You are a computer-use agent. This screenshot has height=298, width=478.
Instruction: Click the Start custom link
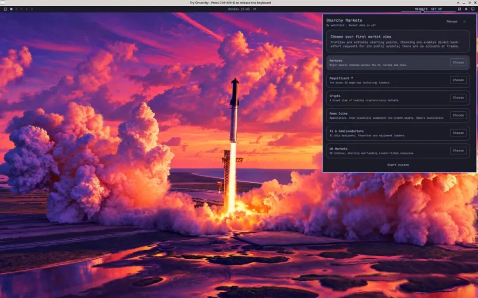point(398,165)
